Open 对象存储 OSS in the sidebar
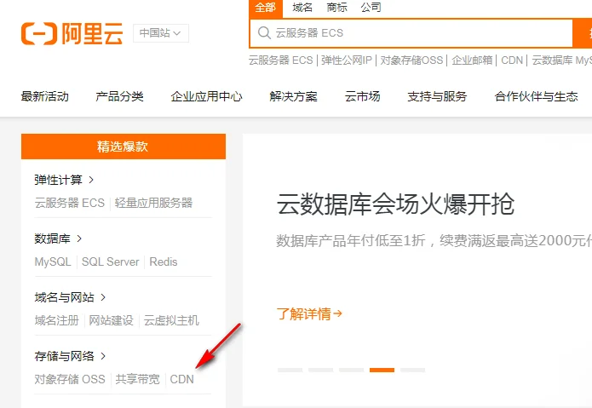Viewport: 592px width, 408px height. tap(70, 379)
